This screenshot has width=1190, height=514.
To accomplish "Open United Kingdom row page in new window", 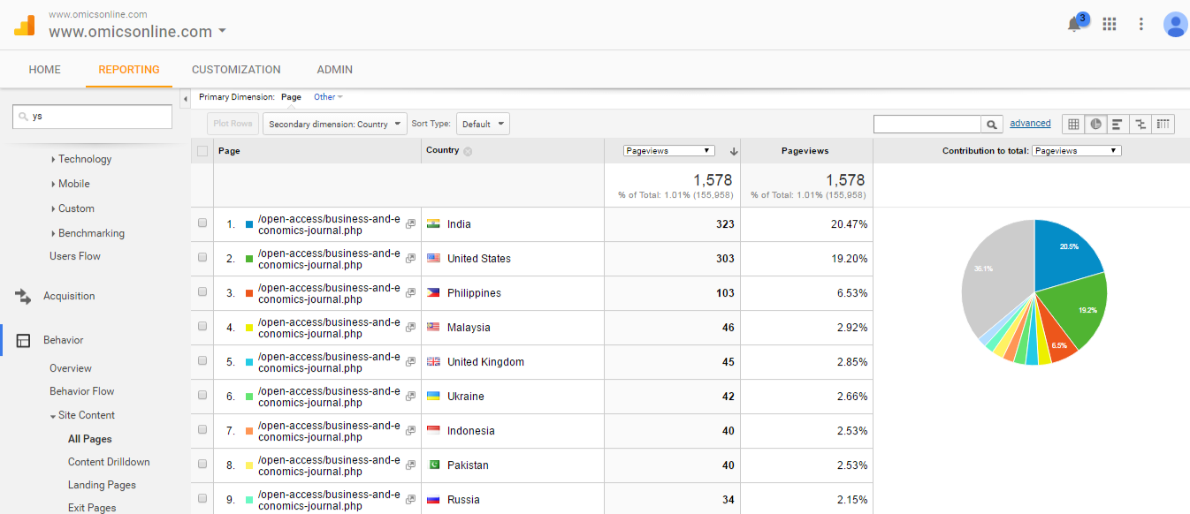I will pyautogui.click(x=410, y=362).
